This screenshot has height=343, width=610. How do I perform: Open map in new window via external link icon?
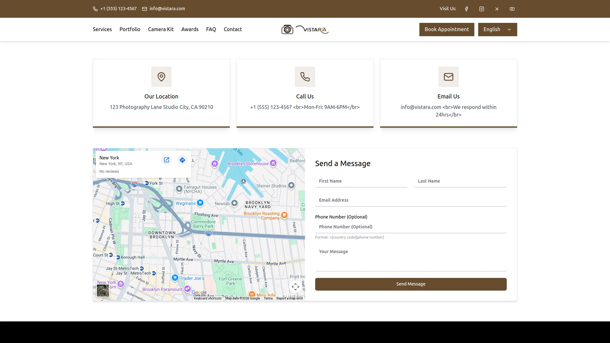click(166, 160)
